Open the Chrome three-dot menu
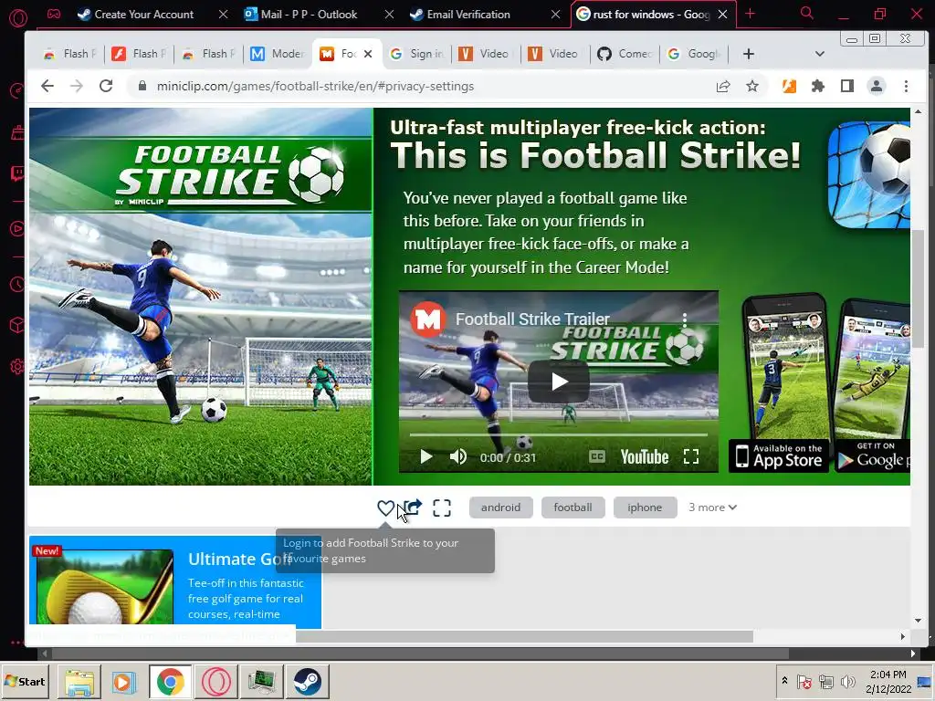 (906, 87)
